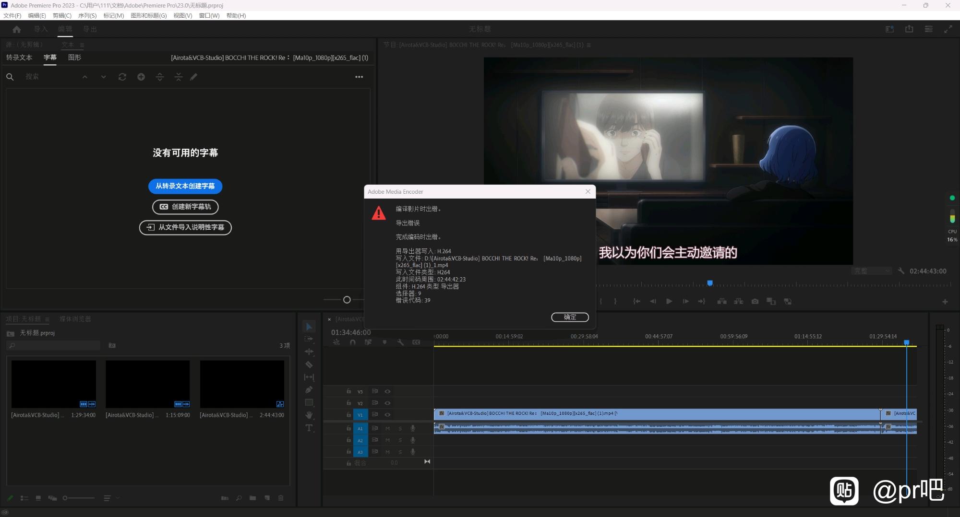Select the Pen tool

(x=309, y=390)
